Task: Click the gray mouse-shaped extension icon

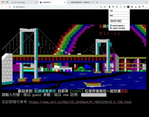Action: pyautogui.click(x=121, y=7)
